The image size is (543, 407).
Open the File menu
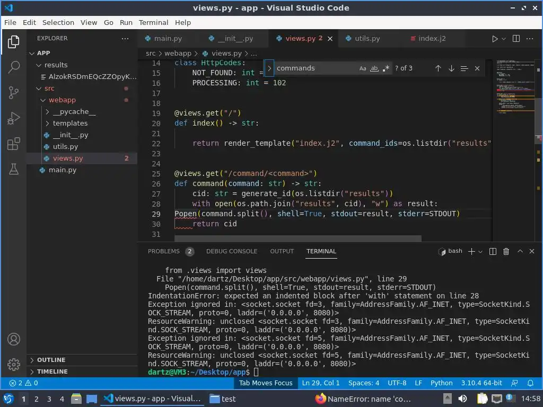(x=10, y=22)
